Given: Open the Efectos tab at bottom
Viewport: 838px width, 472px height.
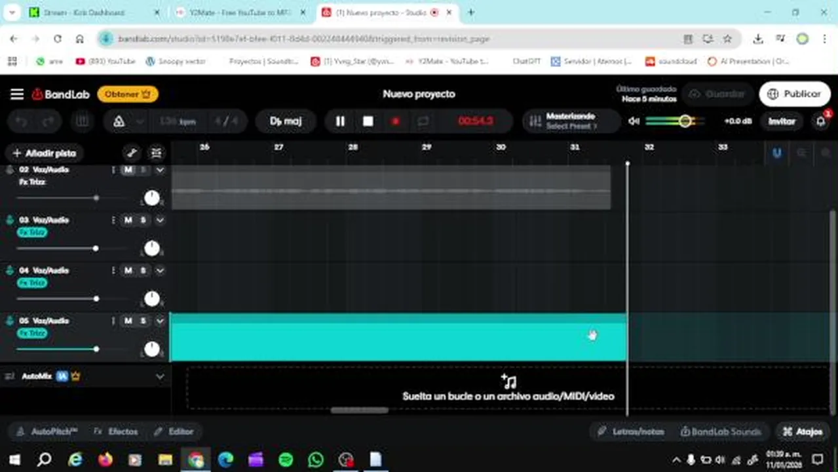Looking at the screenshot, I should click(x=117, y=432).
